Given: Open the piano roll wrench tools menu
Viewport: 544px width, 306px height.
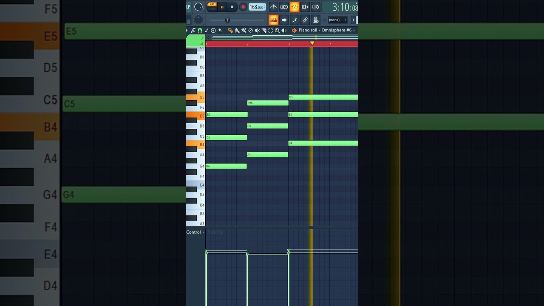Looking at the screenshot, I should tap(193, 31).
